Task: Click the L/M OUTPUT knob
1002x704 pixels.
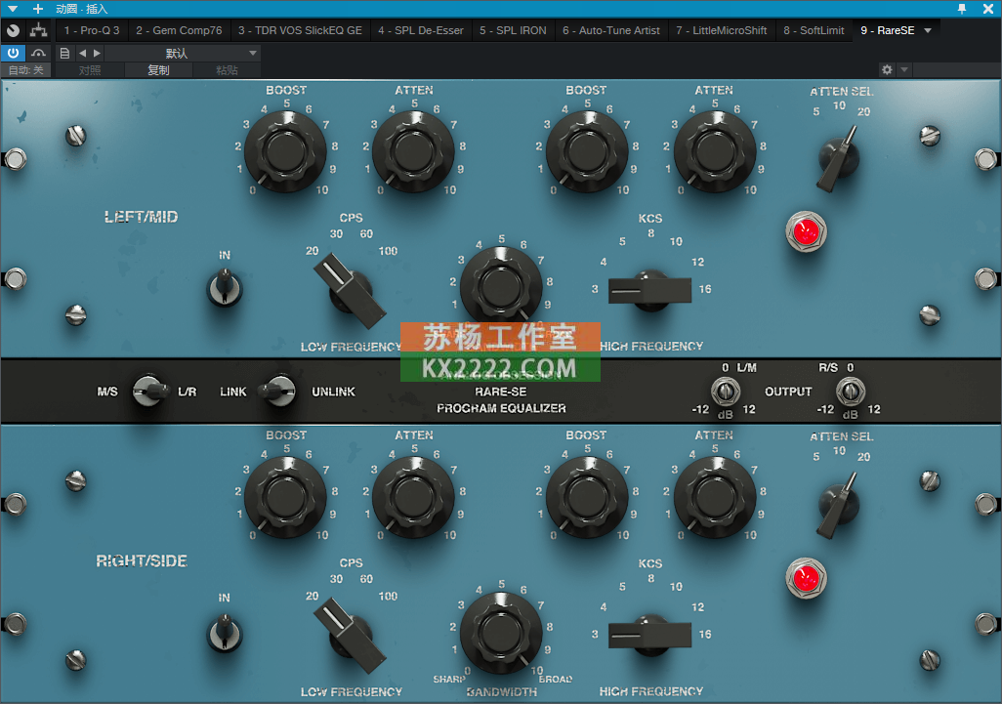Action: (726, 391)
